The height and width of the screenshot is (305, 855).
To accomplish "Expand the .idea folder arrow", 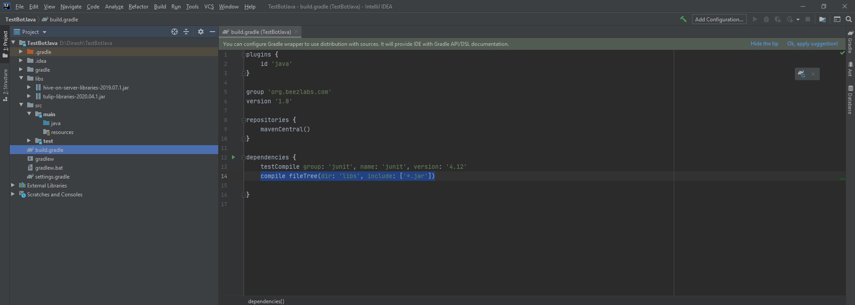I will click(x=21, y=61).
